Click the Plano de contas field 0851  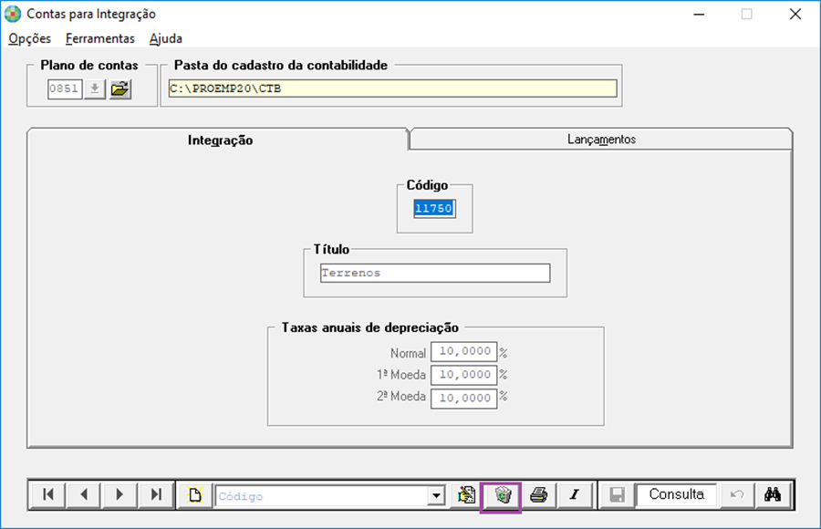(x=65, y=88)
